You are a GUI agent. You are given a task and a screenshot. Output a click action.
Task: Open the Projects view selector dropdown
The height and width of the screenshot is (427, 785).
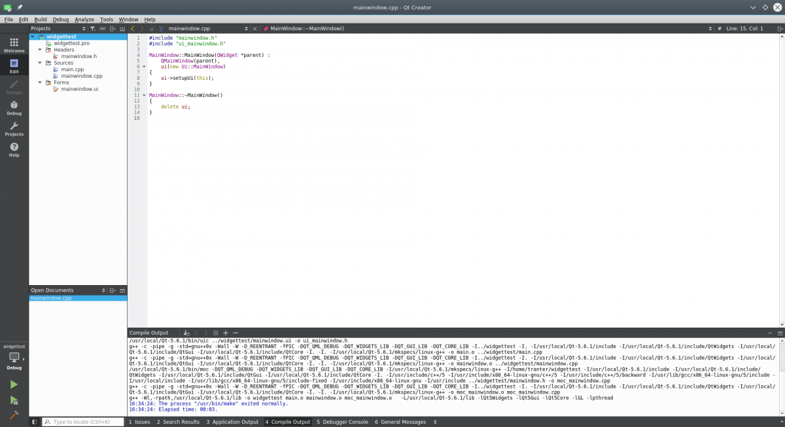coord(84,29)
